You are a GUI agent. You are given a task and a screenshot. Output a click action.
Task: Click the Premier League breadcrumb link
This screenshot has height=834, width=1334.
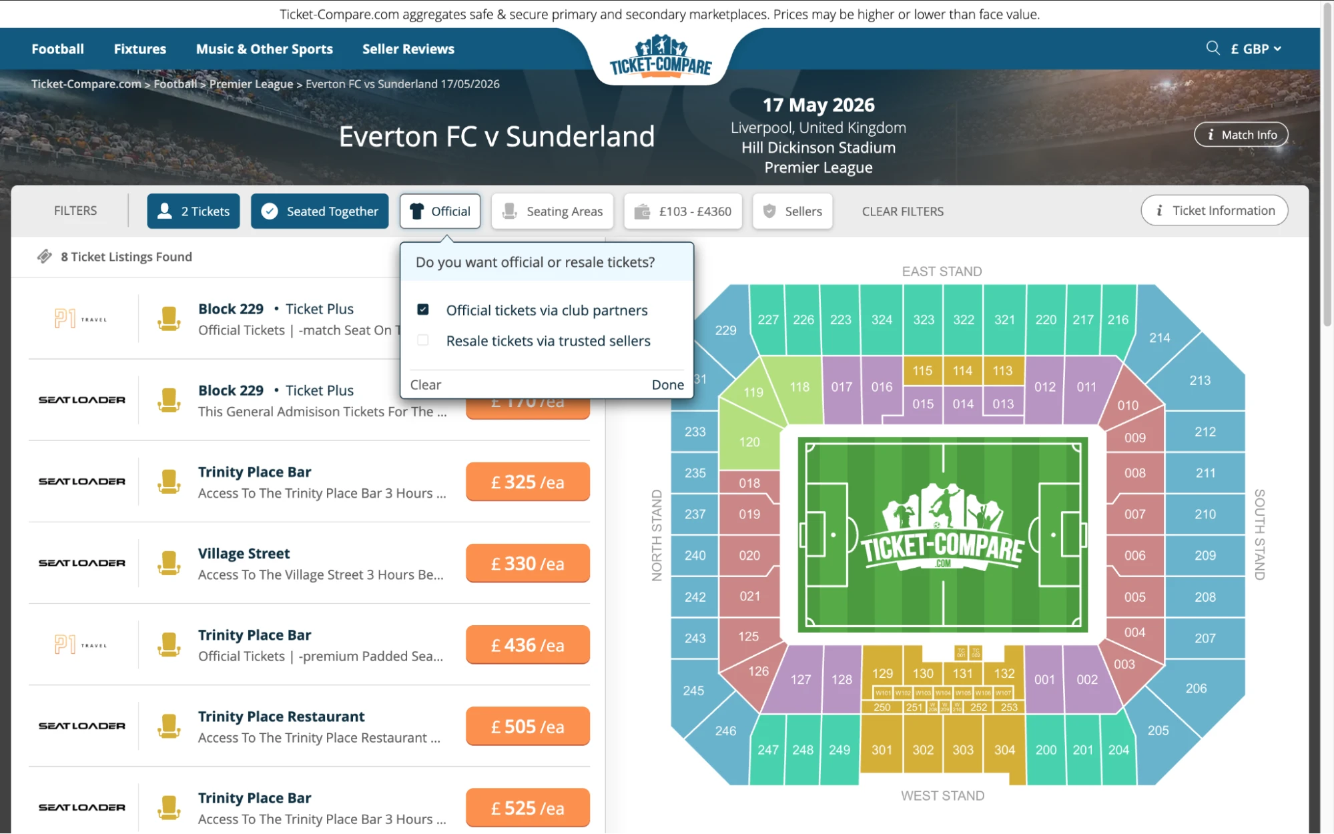tap(251, 84)
